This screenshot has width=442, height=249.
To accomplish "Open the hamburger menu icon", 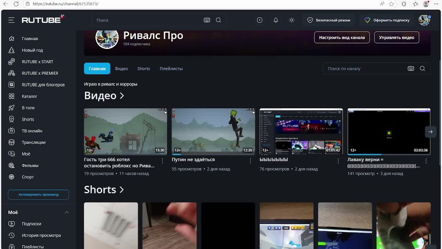I will 11,20.
